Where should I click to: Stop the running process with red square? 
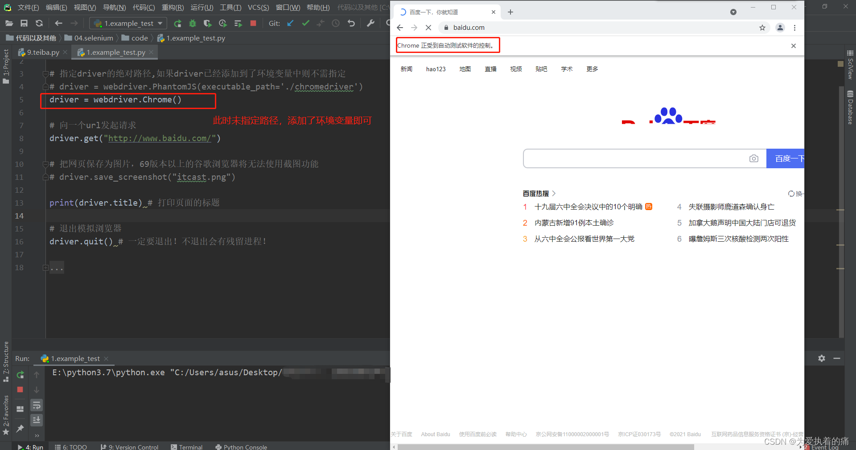[x=253, y=23]
